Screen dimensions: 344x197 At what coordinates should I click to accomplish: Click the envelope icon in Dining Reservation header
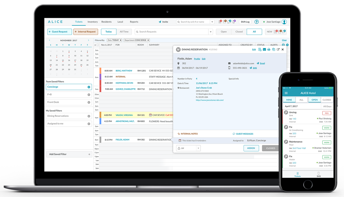264,50
